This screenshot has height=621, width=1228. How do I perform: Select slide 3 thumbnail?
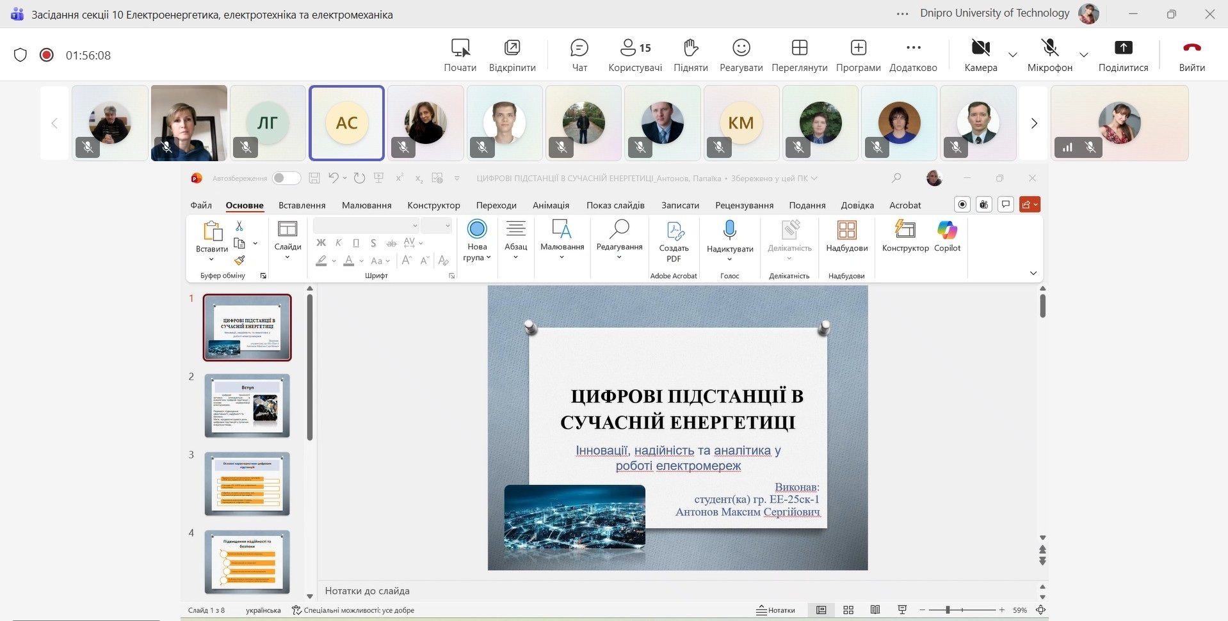tap(247, 483)
